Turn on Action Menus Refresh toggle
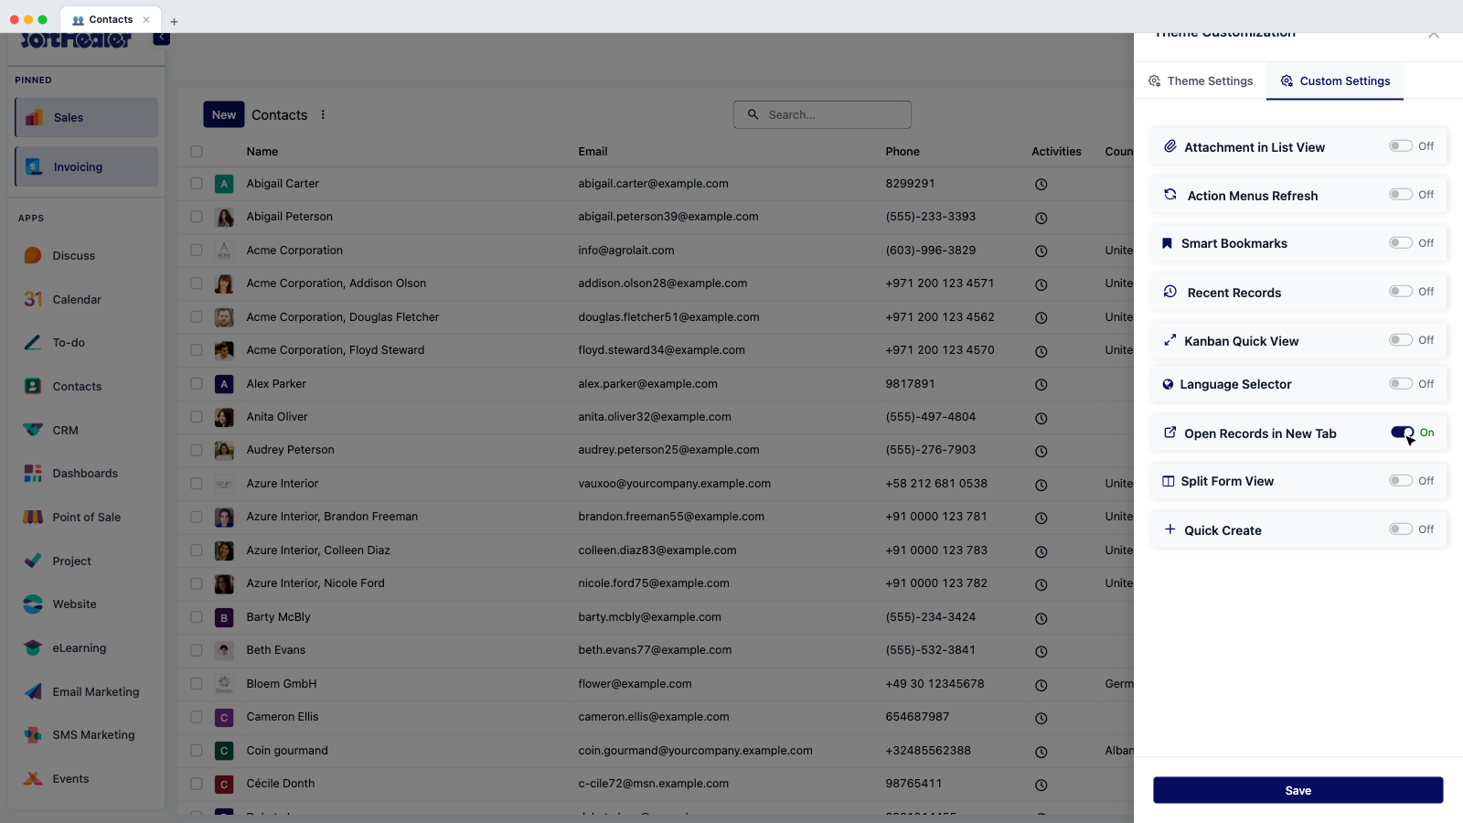Image resolution: width=1463 pixels, height=823 pixels. coord(1401,195)
